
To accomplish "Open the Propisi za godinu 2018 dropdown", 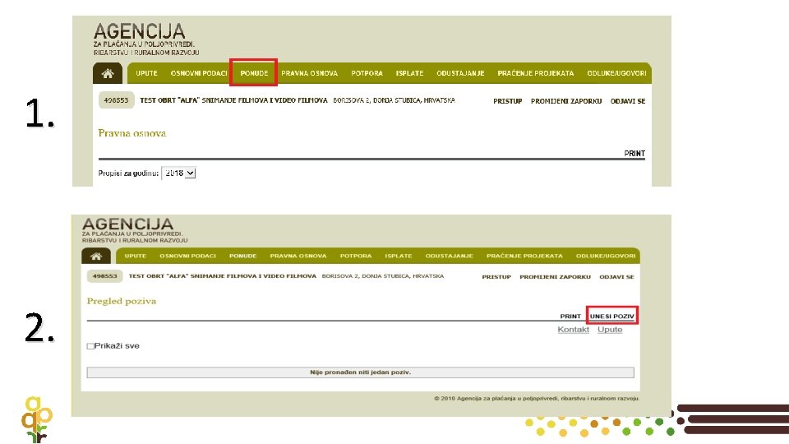I will tap(178, 173).
